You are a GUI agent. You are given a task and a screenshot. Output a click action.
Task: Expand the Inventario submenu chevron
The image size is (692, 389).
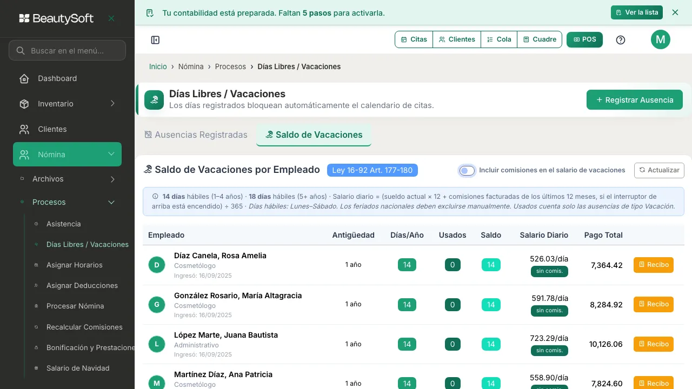click(x=112, y=104)
